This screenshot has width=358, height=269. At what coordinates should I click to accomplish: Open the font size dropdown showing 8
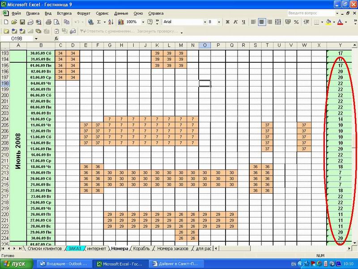(218, 22)
